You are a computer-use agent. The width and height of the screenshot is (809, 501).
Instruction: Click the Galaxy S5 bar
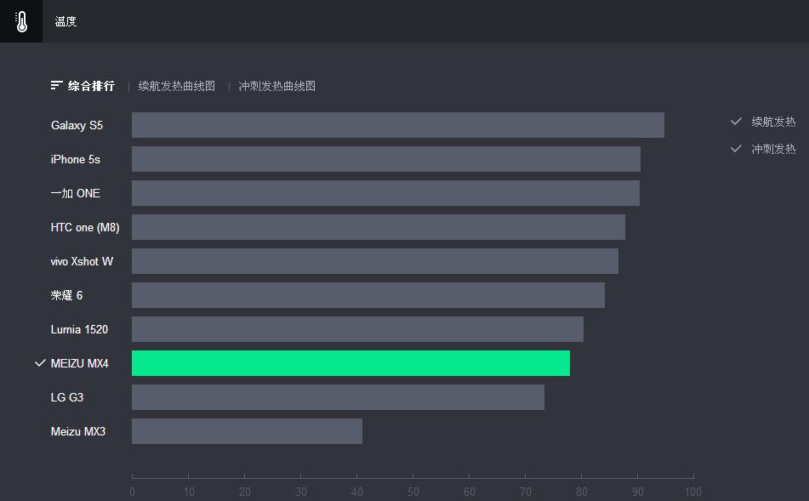pos(398,125)
